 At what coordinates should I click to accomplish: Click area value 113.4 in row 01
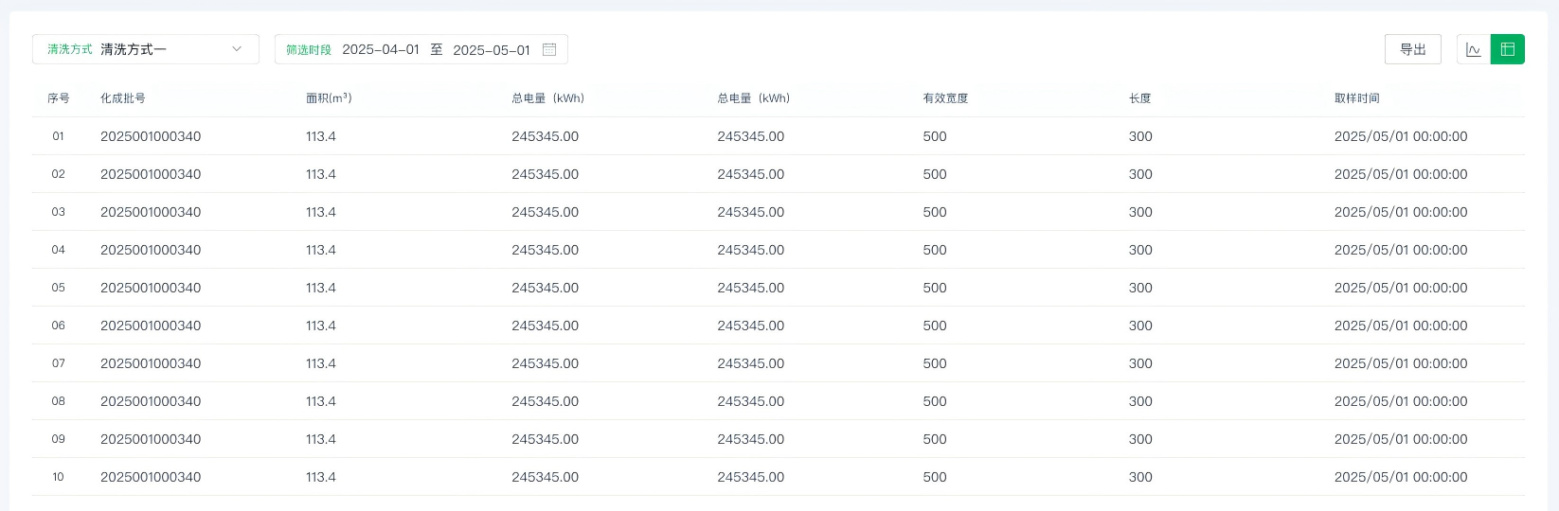click(x=321, y=136)
